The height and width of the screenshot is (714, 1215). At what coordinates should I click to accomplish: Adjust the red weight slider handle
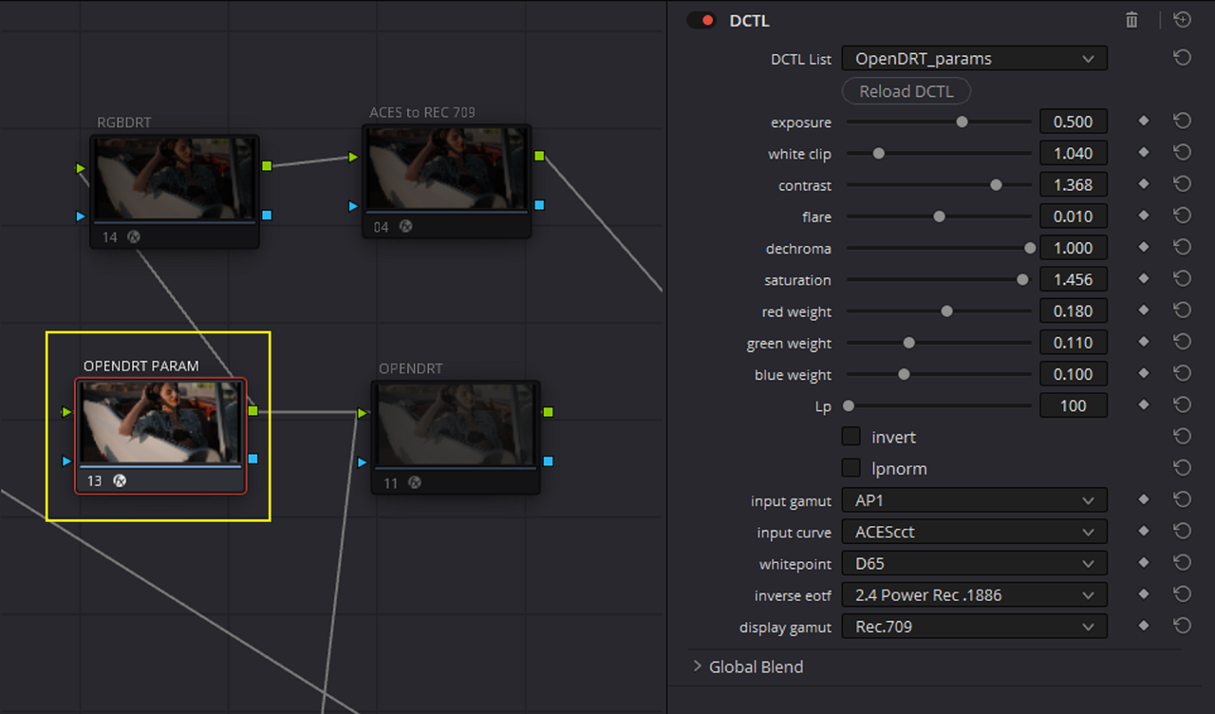pos(946,311)
